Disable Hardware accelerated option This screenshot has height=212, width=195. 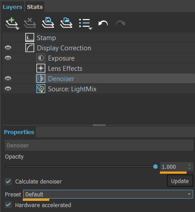click(8, 205)
